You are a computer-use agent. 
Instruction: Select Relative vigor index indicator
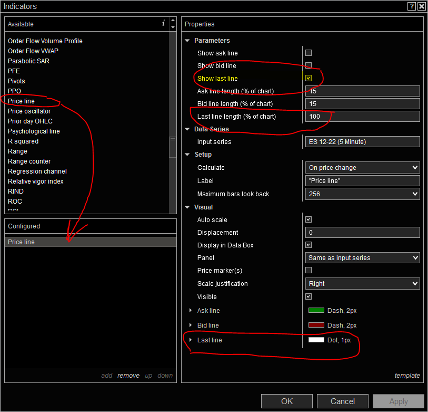click(x=35, y=181)
